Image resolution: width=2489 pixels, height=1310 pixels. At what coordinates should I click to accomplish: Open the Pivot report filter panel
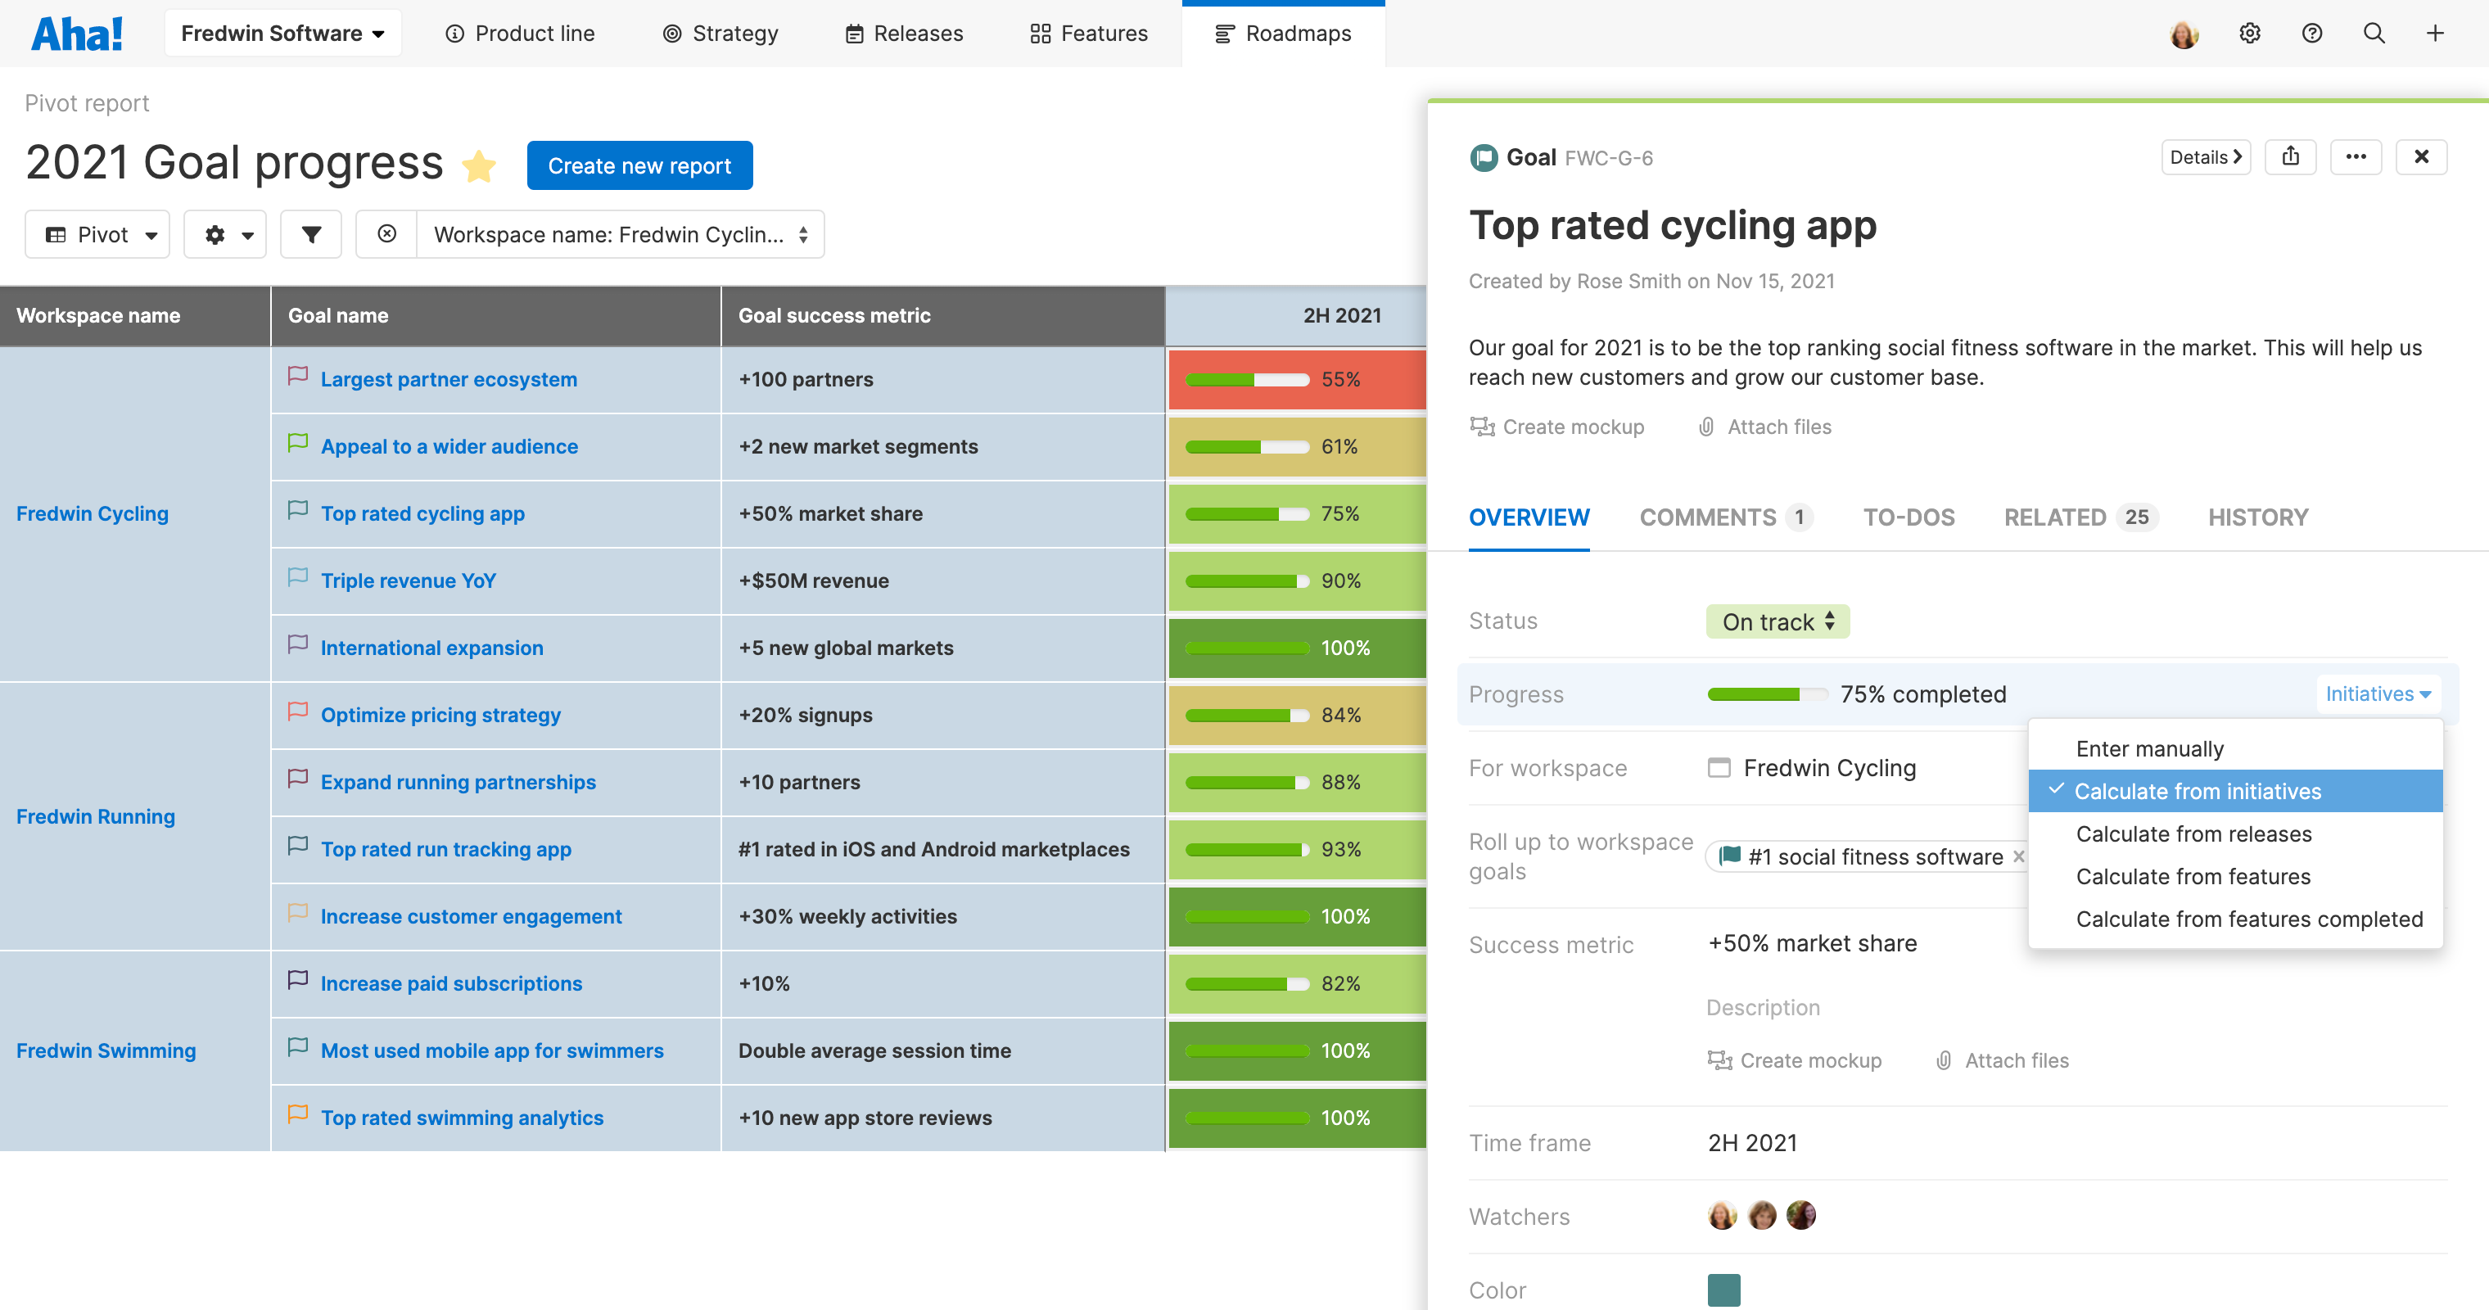(311, 234)
